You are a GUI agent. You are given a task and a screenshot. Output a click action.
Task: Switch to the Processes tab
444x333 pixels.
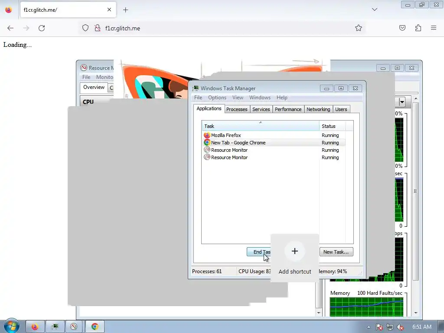[237, 109]
